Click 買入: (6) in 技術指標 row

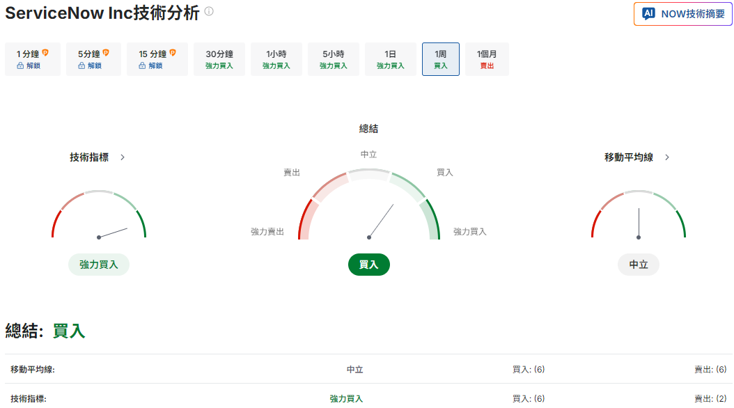pos(529,399)
